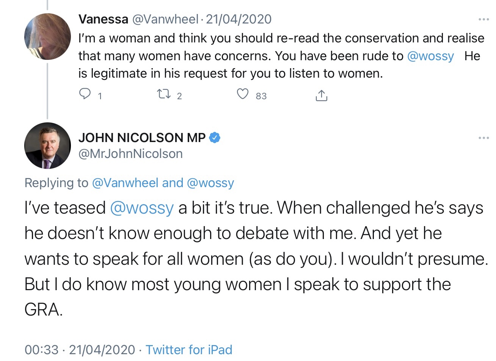This screenshot has height=361, width=496.
Task: Click Vanessa's profile picture
Action: tap(47, 37)
